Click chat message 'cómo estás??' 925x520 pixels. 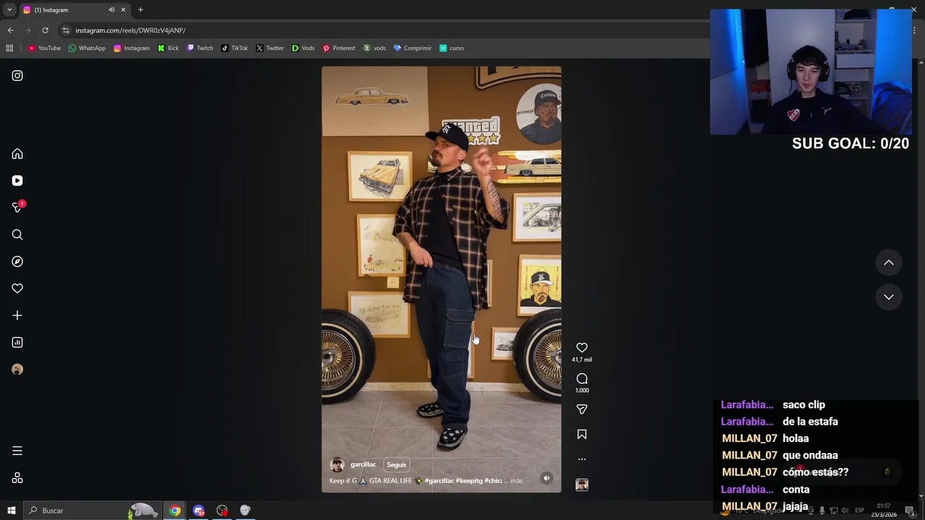click(815, 472)
